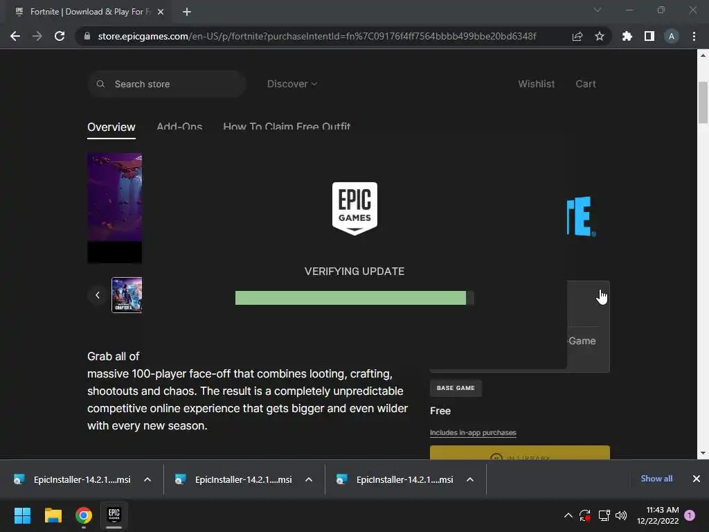Open the Wishlist link
This screenshot has height=532, width=709.
(537, 84)
